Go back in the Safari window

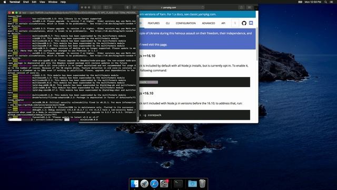[x=95, y=7]
